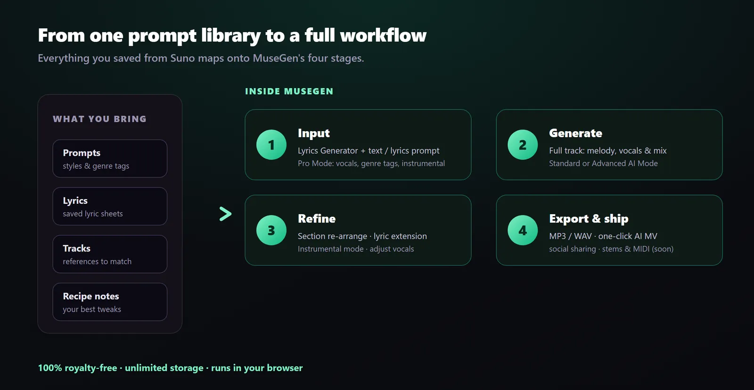Click the step 3 numbered circle
This screenshot has height=390, width=754.
[x=271, y=230]
